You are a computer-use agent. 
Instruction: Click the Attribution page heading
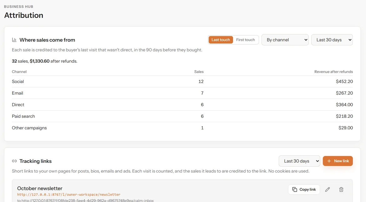(23, 15)
